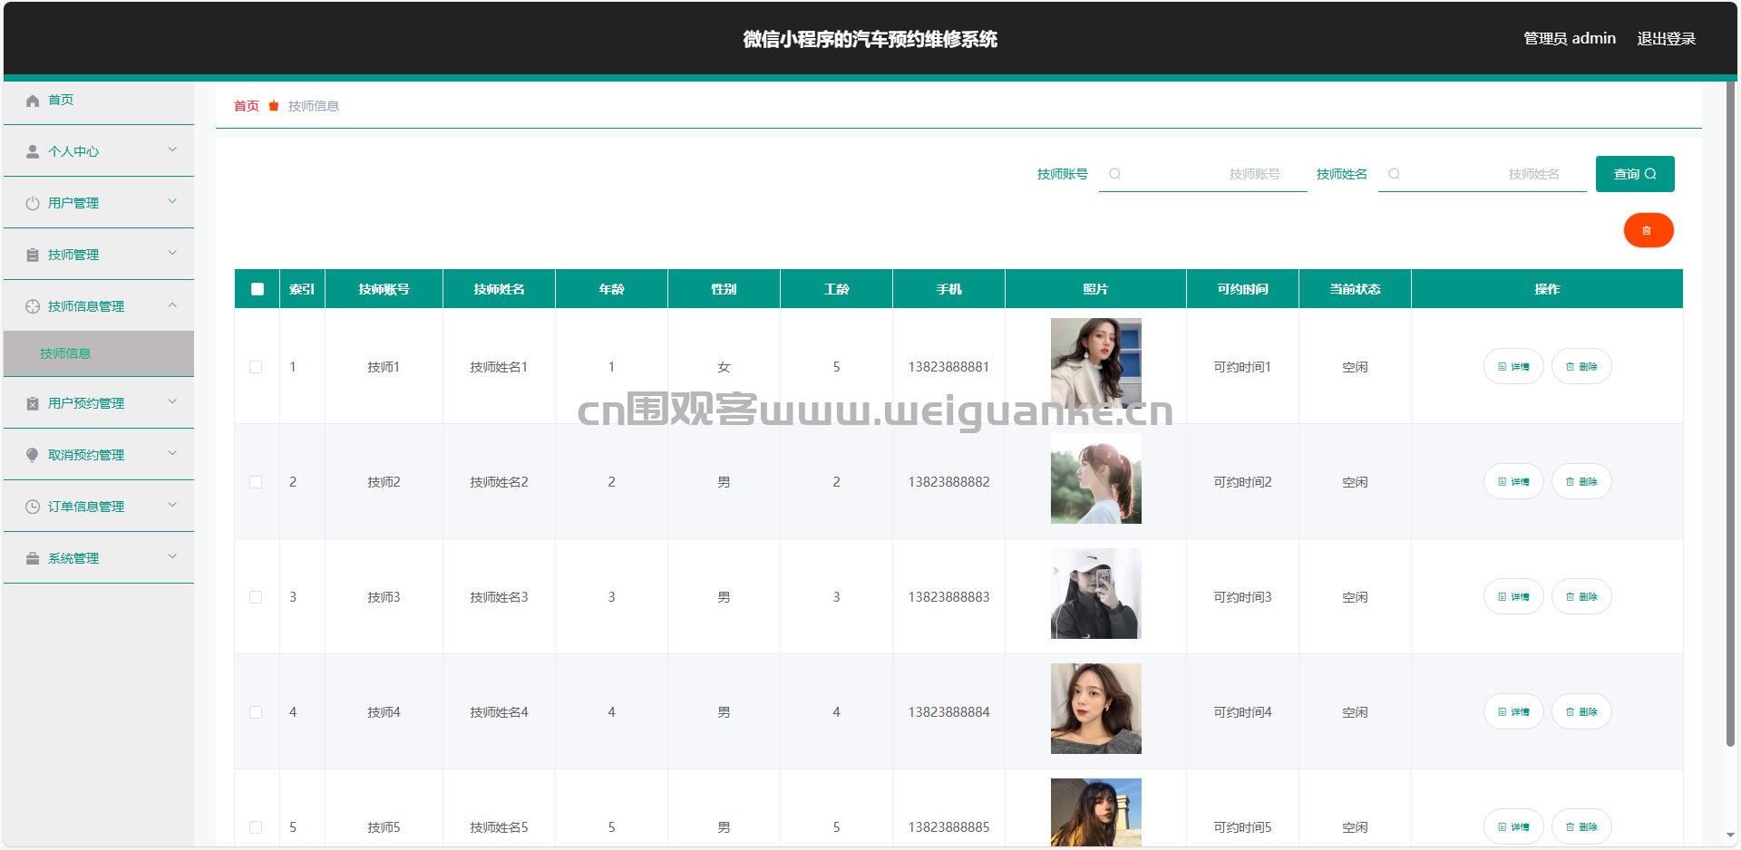Click the power icon beside 用户管理

[x=33, y=203]
